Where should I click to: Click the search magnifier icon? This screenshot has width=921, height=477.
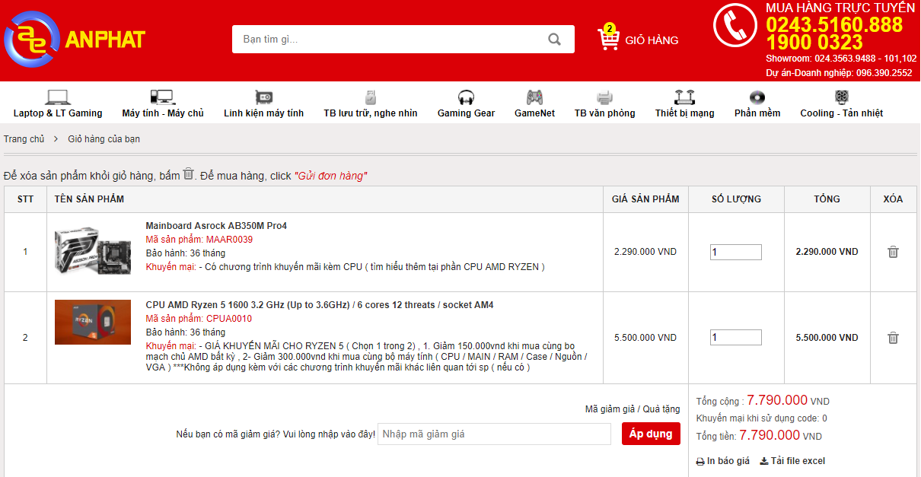tap(555, 40)
